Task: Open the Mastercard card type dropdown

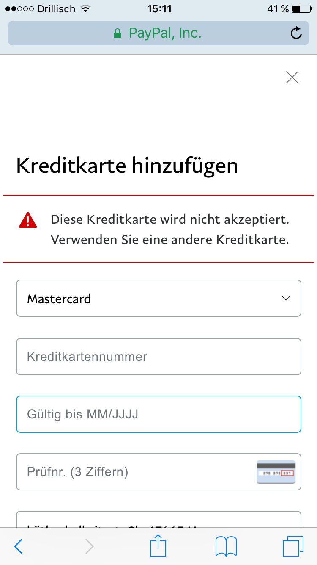Action: [x=158, y=298]
